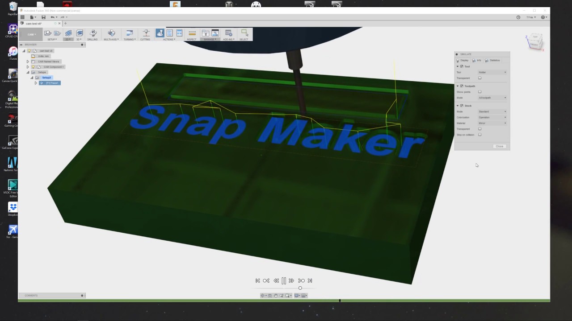Screen dimensions: 572x321
Task: Click the Simulate joystick icon in Actions
Action: click(160, 33)
